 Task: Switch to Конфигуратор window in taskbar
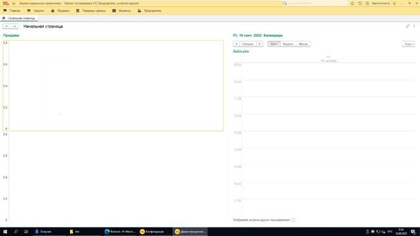[x=154, y=231]
